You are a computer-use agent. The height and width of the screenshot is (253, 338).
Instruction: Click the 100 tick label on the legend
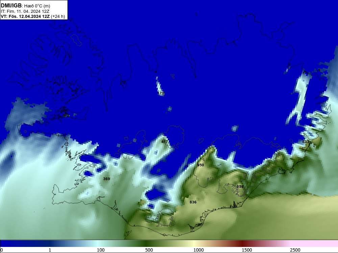tap(101, 250)
